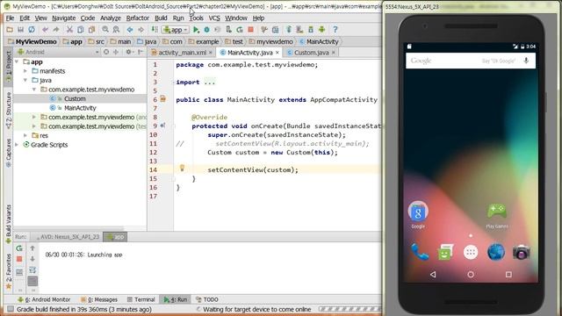
Task: Click the up arrow in Run console
Action: pos(32,248)
